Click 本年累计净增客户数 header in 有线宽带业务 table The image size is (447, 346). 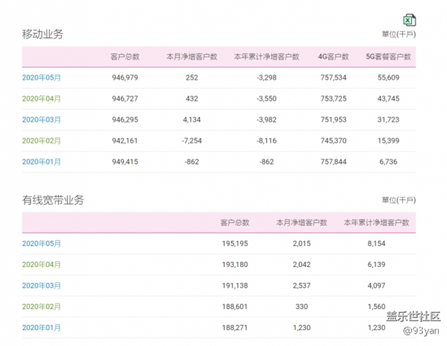tap(376, 223)
